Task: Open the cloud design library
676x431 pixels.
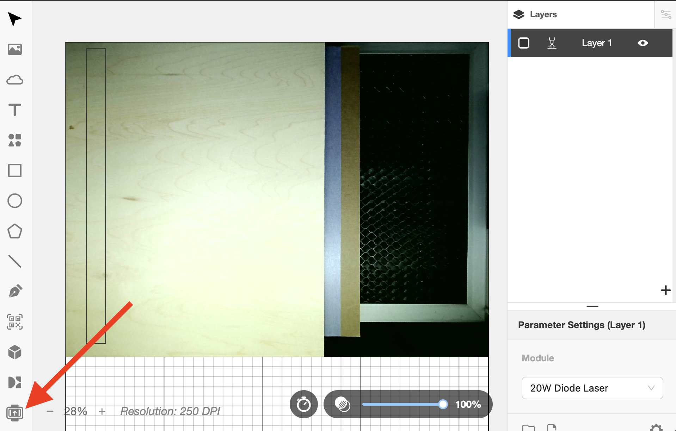Action: (x=14, y=80)
